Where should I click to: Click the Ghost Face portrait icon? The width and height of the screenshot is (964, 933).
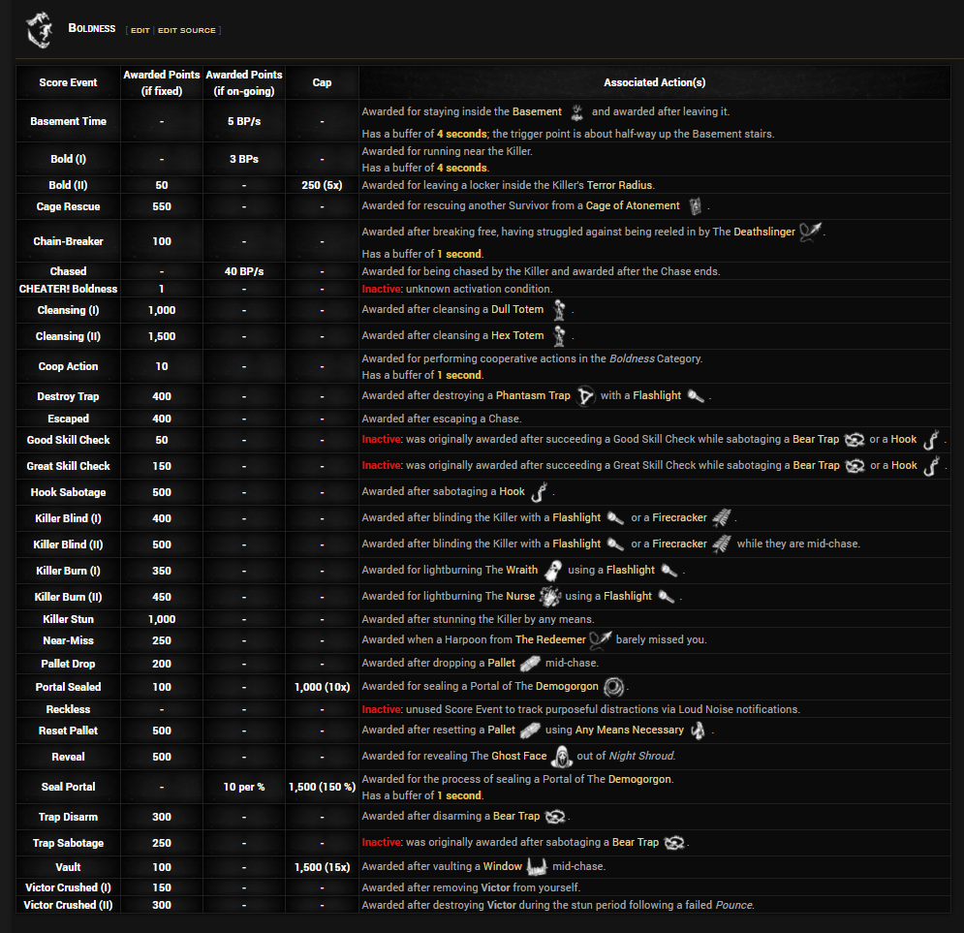[562, 757]
